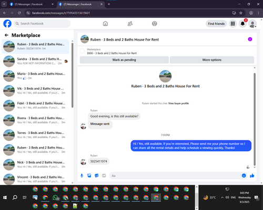Reload the page
Image resolution: width=263 pixels, height=210 pixels.
19,13
